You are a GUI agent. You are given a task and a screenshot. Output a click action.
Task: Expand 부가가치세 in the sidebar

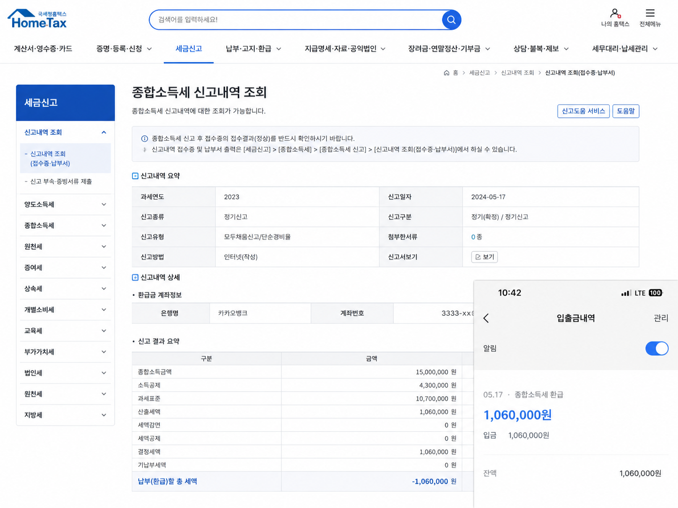coord(104,352)
